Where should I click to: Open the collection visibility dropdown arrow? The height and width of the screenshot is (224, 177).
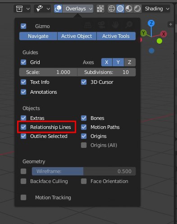tap(28, 9)
